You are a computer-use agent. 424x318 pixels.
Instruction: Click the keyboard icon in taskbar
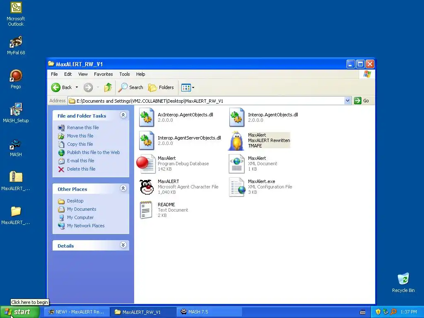363,312
